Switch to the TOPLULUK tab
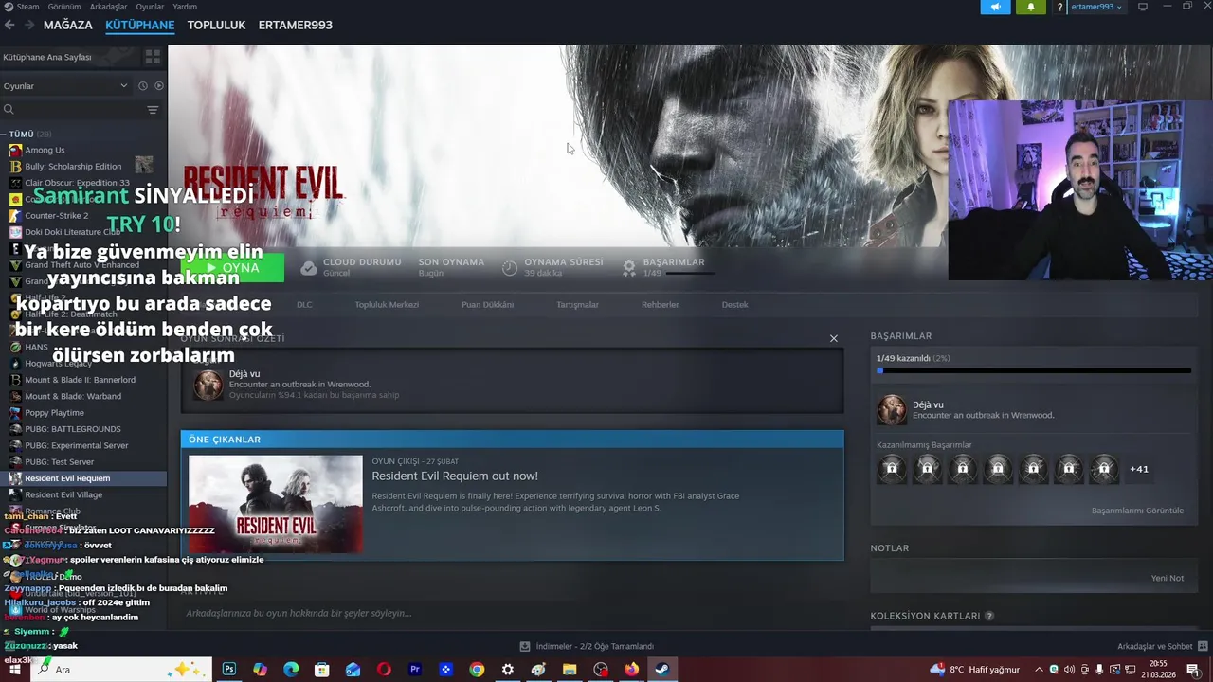The width and height of the screenshot is (1213, 682). point(216,25)
